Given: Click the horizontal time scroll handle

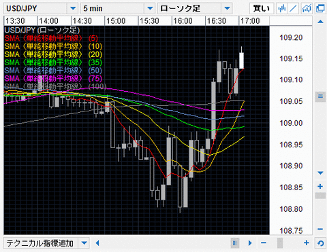Looking at the screenshot, I should 235,243.
